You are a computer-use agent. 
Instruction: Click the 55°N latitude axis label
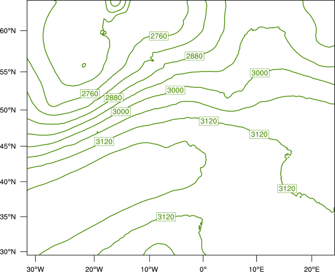[x=8, y=72]
